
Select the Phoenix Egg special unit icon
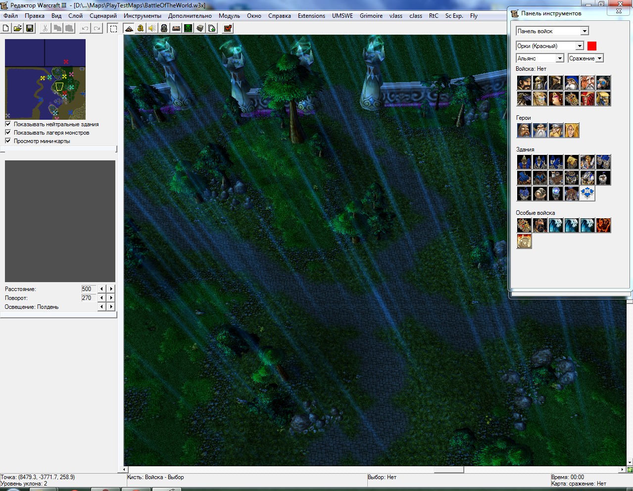pyautogui.click(x=524, y=241)
